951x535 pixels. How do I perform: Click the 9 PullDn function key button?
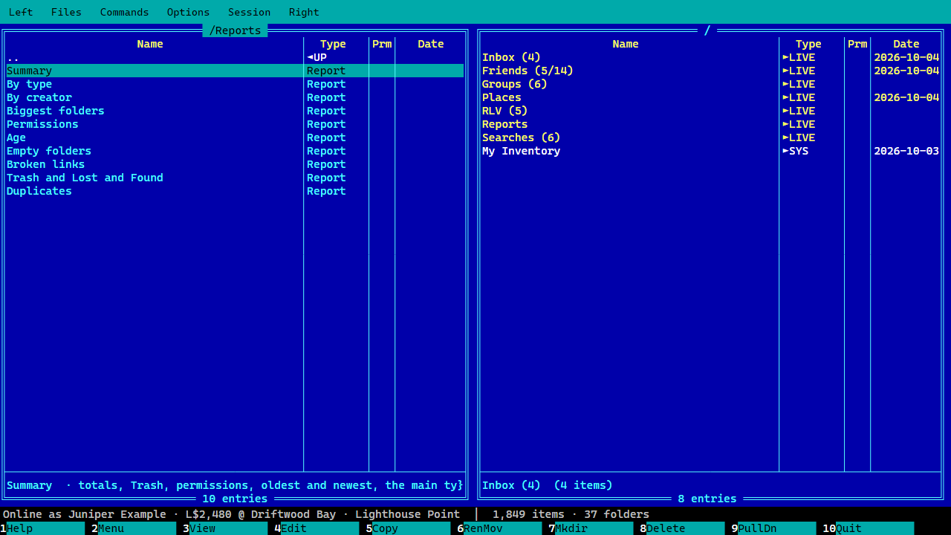point(773,528)
